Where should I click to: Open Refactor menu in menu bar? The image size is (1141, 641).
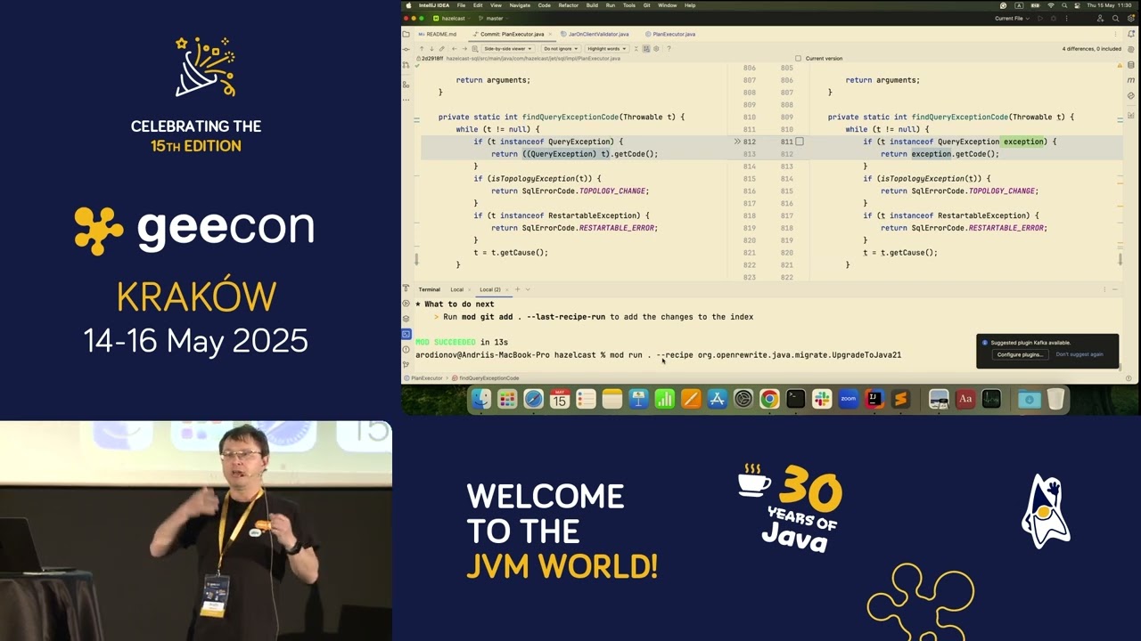click(x=569, y=5)
